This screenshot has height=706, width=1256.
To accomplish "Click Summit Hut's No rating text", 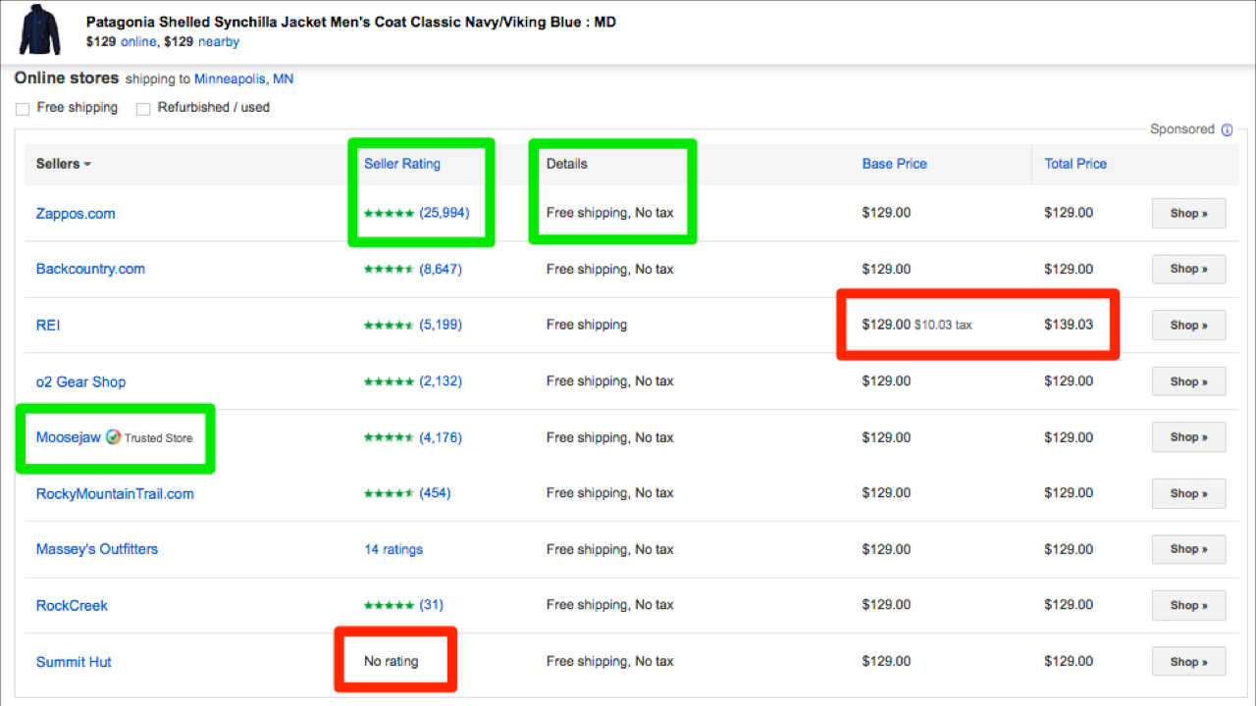I will (391, 661).
